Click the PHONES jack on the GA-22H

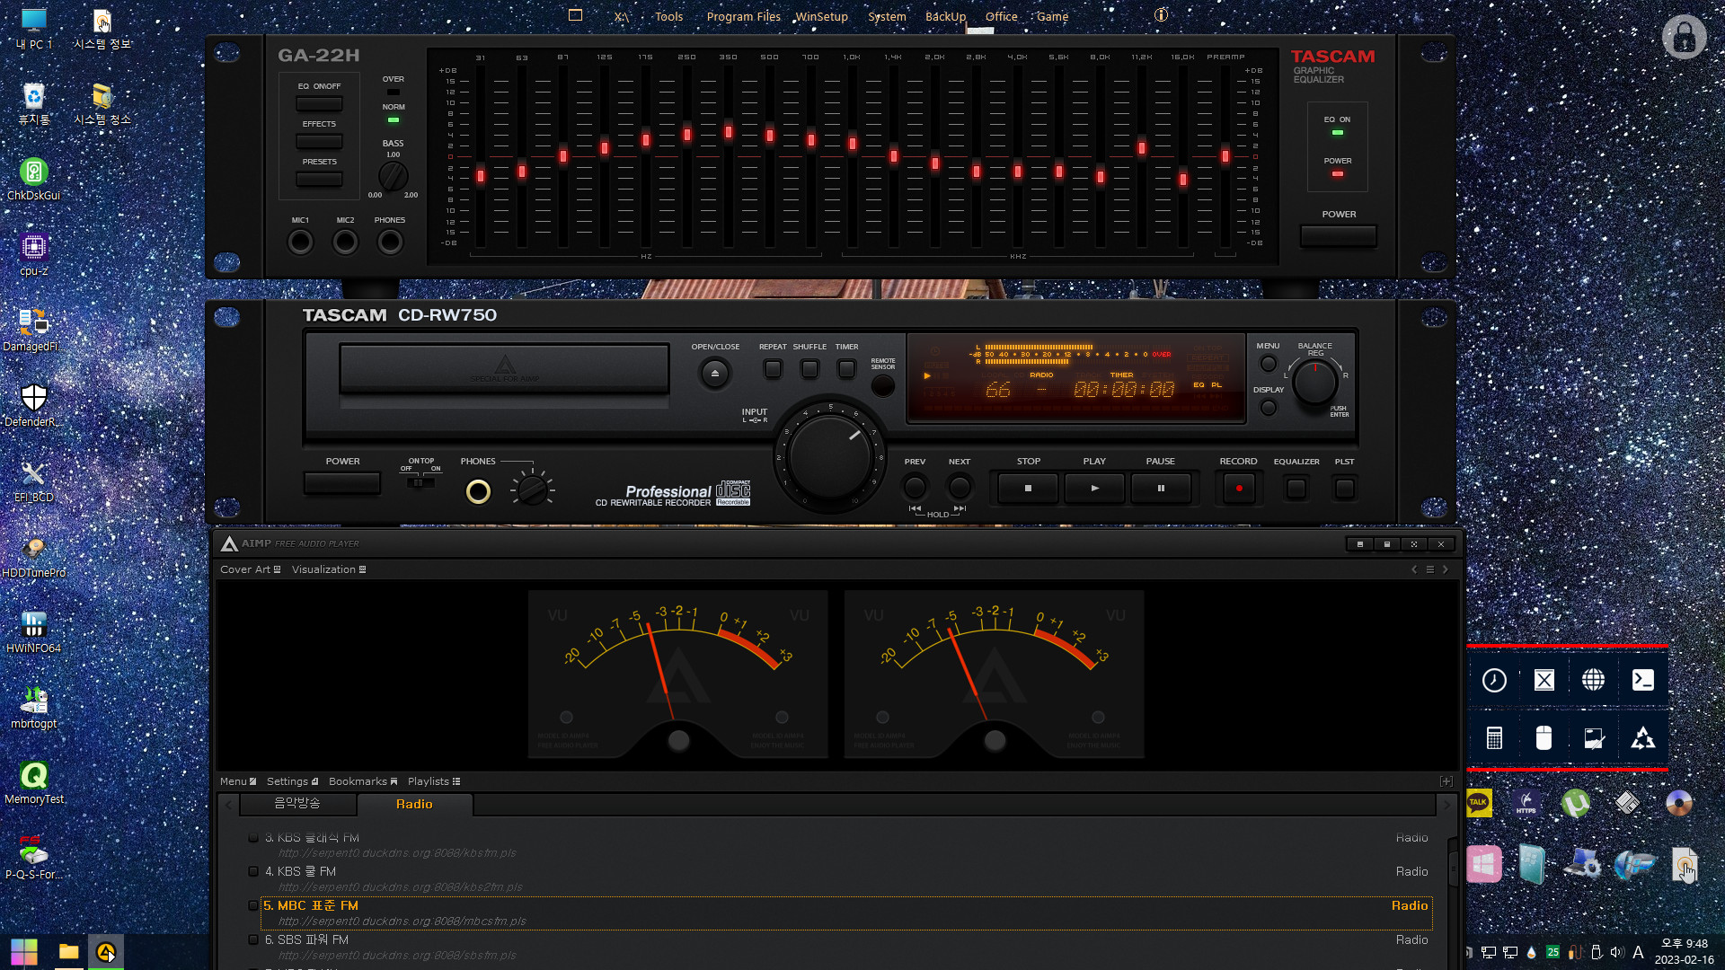pyautogui.click(x=390, y=242)
